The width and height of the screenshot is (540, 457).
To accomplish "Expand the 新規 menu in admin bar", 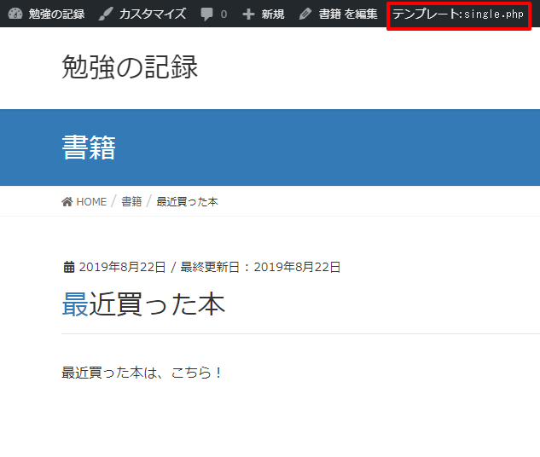I will [273, 14].
